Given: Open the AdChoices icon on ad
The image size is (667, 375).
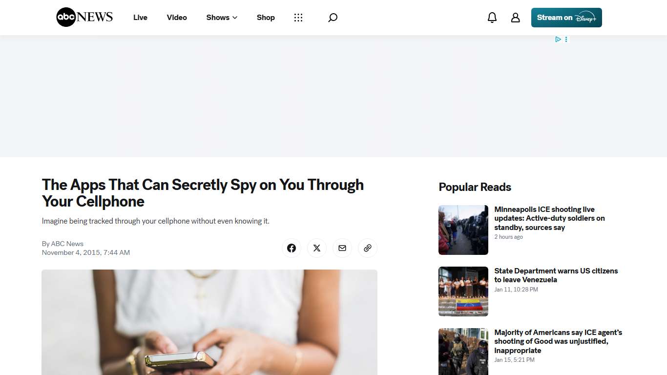Looking at the screenshot, I should [558, 39].
